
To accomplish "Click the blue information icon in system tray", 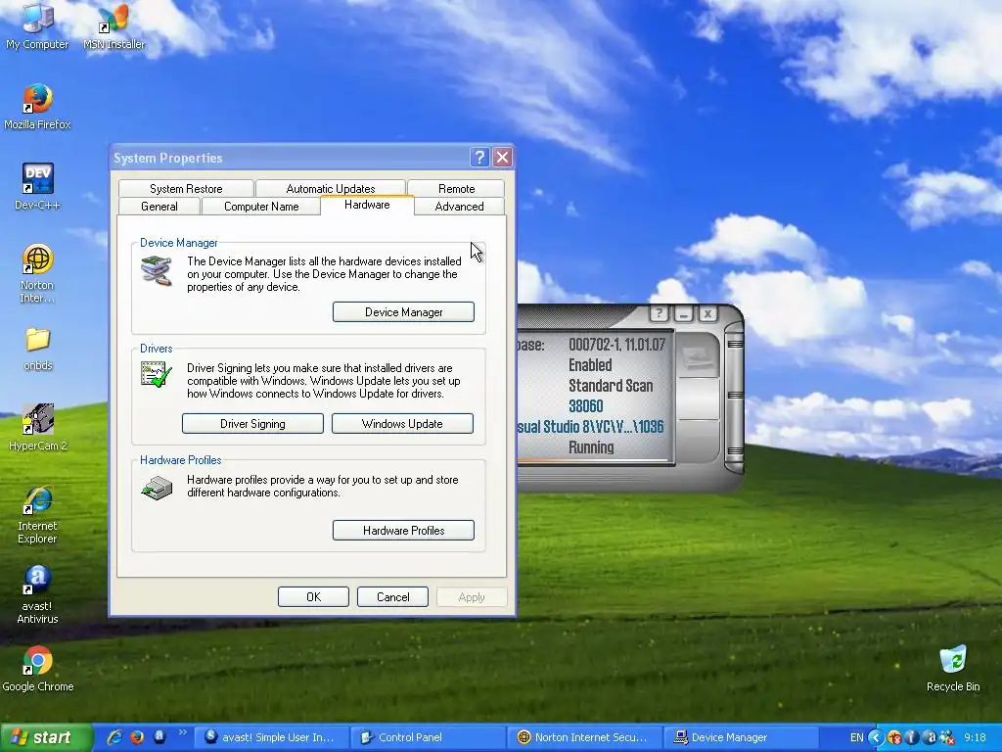I will 911,737.
